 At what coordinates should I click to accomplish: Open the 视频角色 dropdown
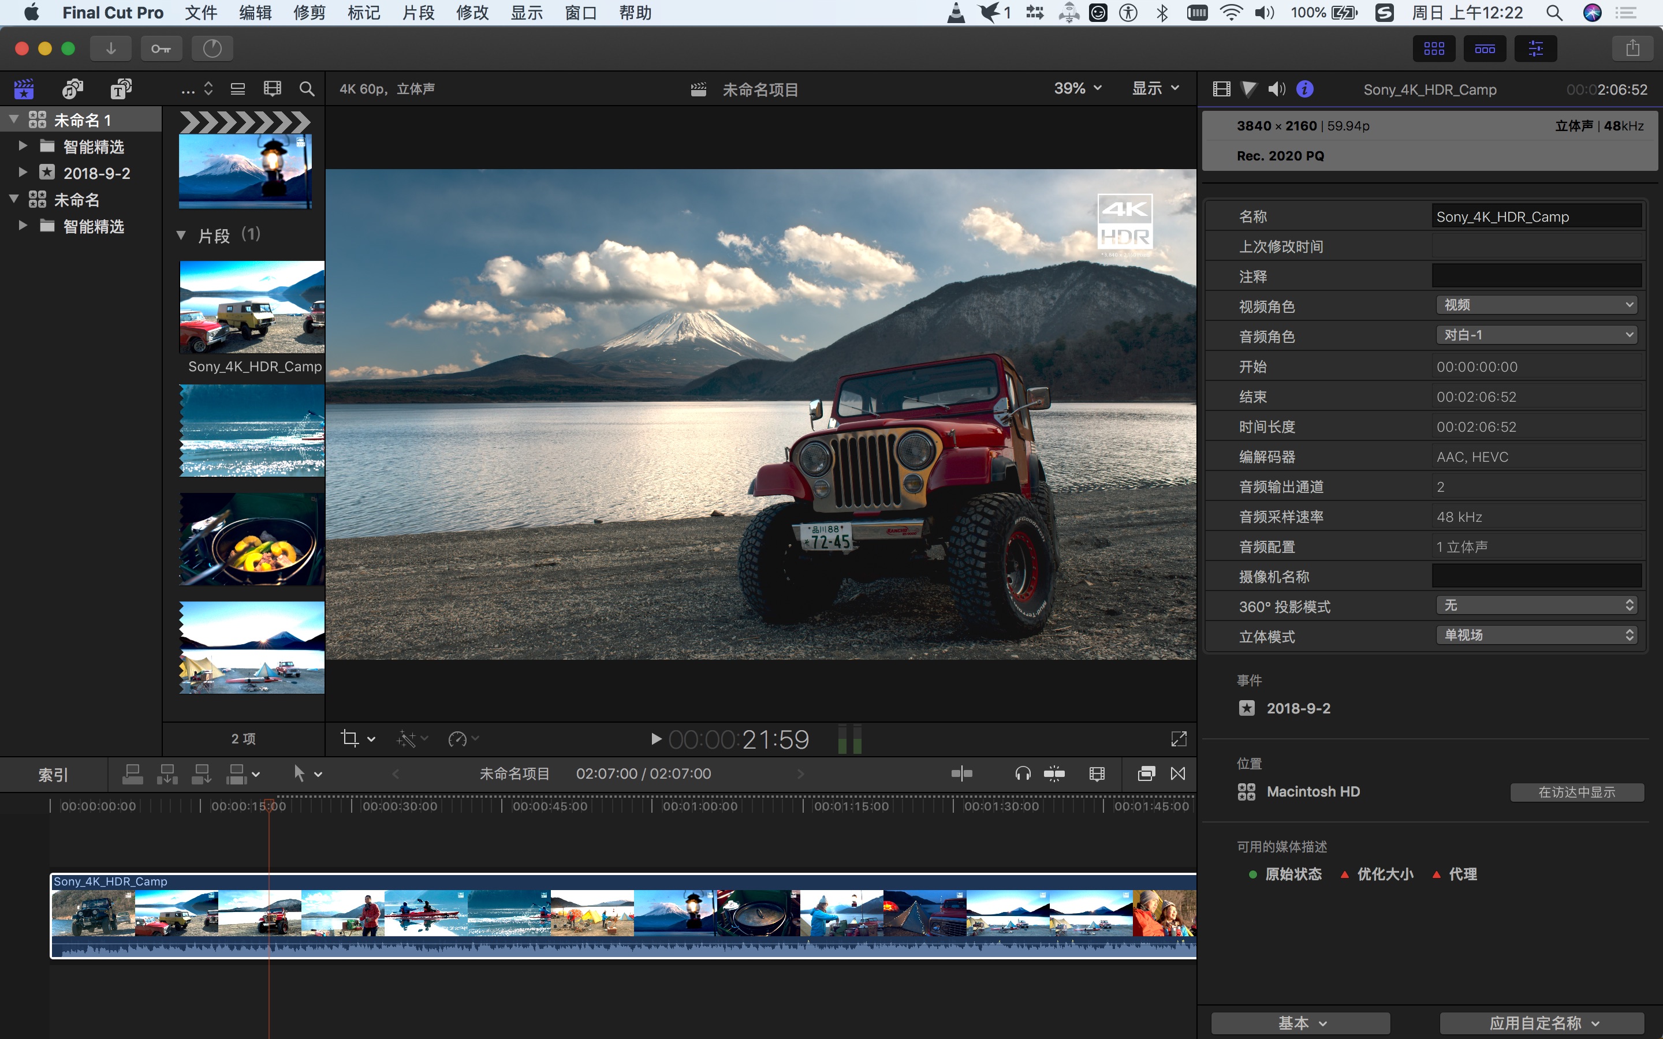(1536, 305)
